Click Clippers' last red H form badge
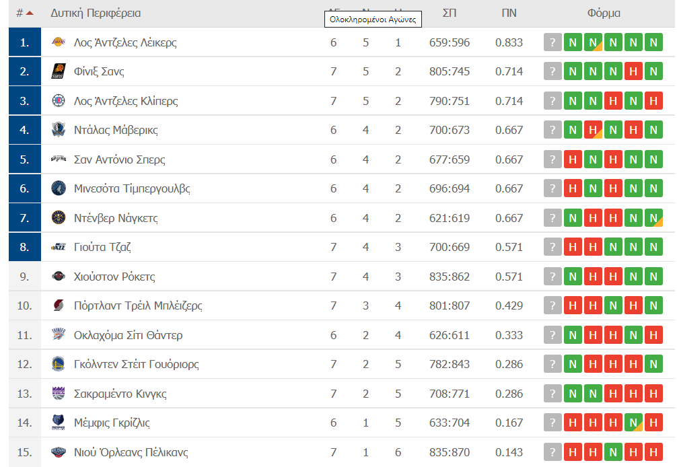 pos(653,101)
